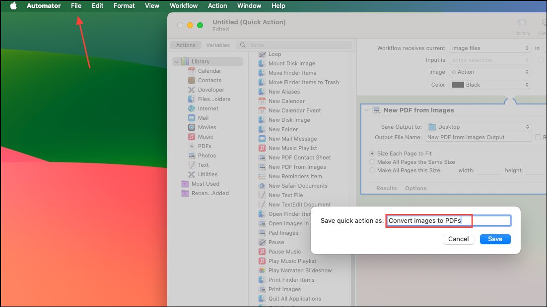Open the Color Black dropdown
547x307 pixels.
(x=490, y=85)
